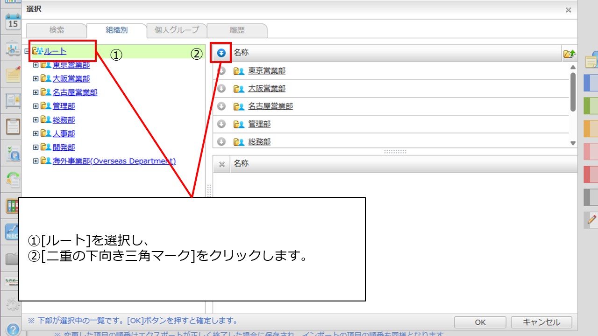Add 東京営業部 using its gray down-arrow
Image resolution: width=598 pixels, height=336 pixels.
pyautogui.click(x=221, y=71)
